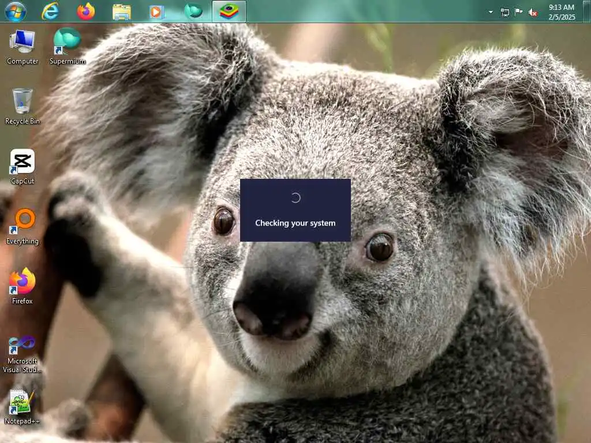The image size is (591, 443).
Task: Click the muted volume speaker icon
Action: 533,13
